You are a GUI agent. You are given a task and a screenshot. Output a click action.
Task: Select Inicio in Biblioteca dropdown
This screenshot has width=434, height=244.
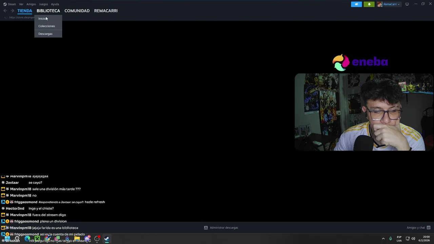tap(48, 19)
